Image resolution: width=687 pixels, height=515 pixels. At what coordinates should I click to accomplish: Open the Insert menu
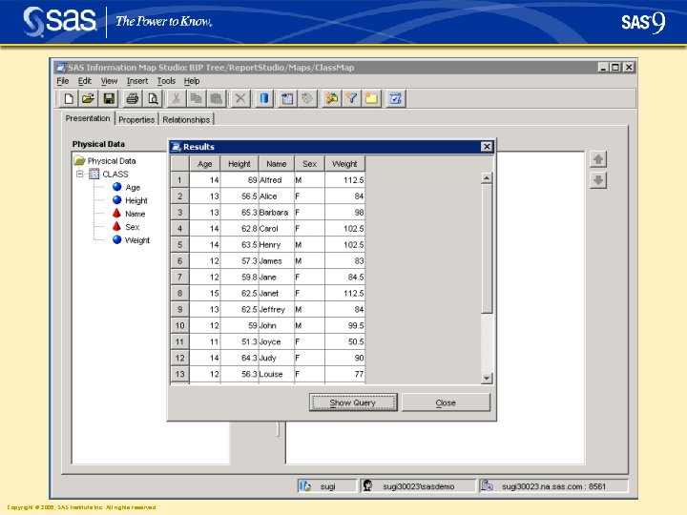tap(137, 81)
